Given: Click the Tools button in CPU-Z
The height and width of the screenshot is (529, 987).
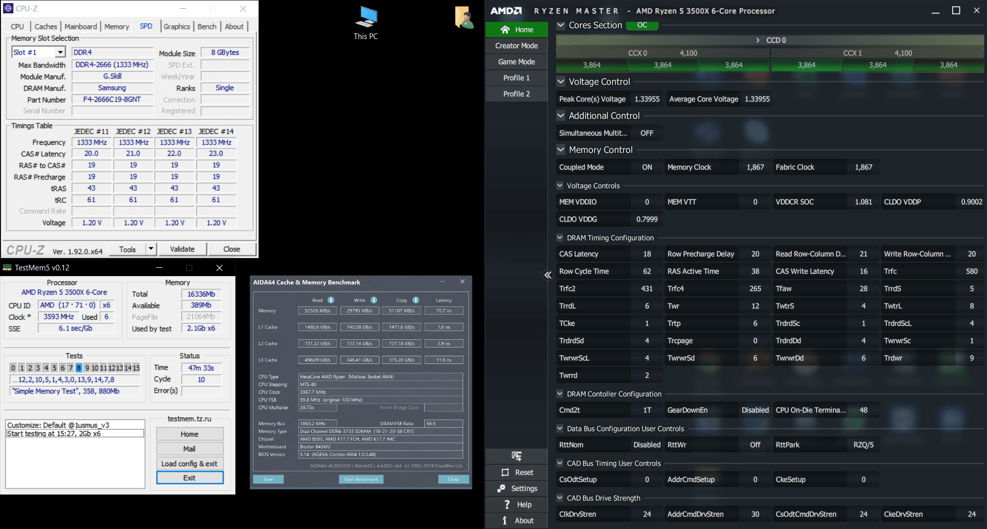Looking at the screenshot, I should click(127, 249).
